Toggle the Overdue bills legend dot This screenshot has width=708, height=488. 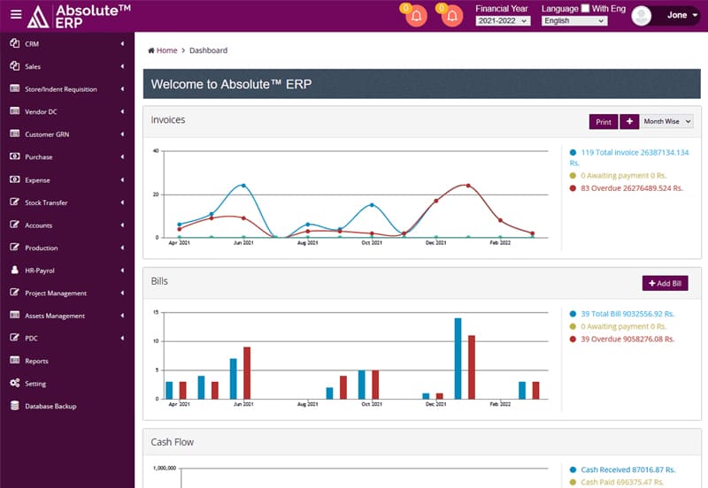(x=573, y=339)
